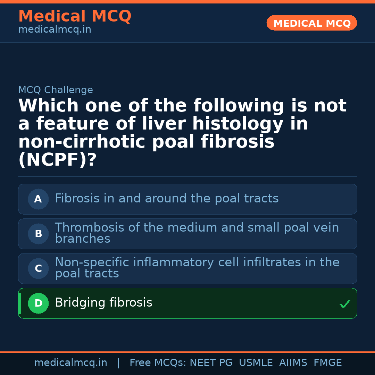Click 'Free MCQs:' text in footer

tap(158, 363)
